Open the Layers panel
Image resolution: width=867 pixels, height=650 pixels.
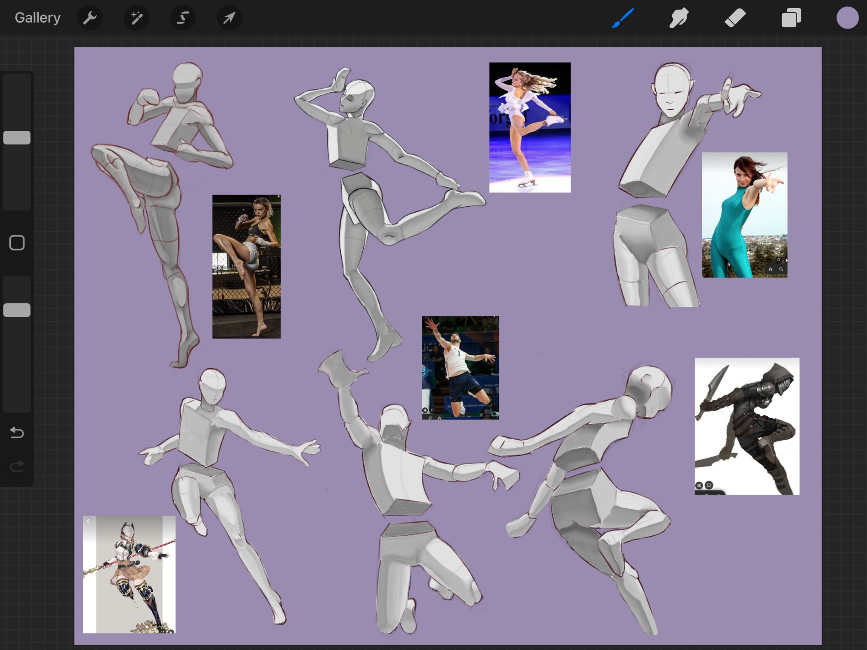coord(791,18)
